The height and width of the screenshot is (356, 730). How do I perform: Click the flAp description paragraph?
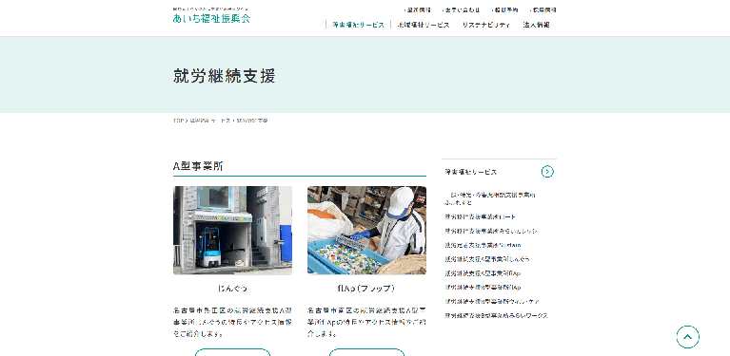366,322
